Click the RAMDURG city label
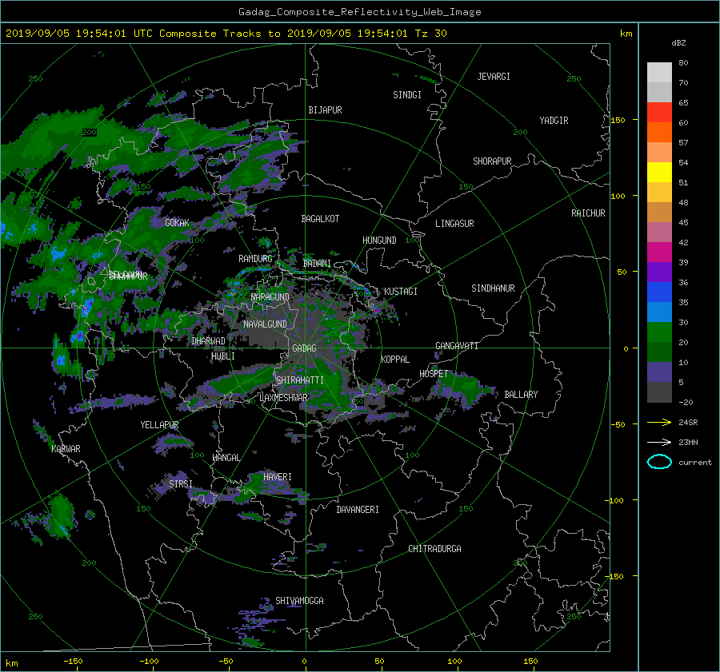Viewport: 720px width, 672px height. point(255,259)
